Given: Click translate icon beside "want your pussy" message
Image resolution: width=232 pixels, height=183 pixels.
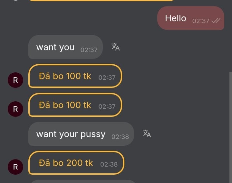Looking at the screenshot, I should [147, 133].
